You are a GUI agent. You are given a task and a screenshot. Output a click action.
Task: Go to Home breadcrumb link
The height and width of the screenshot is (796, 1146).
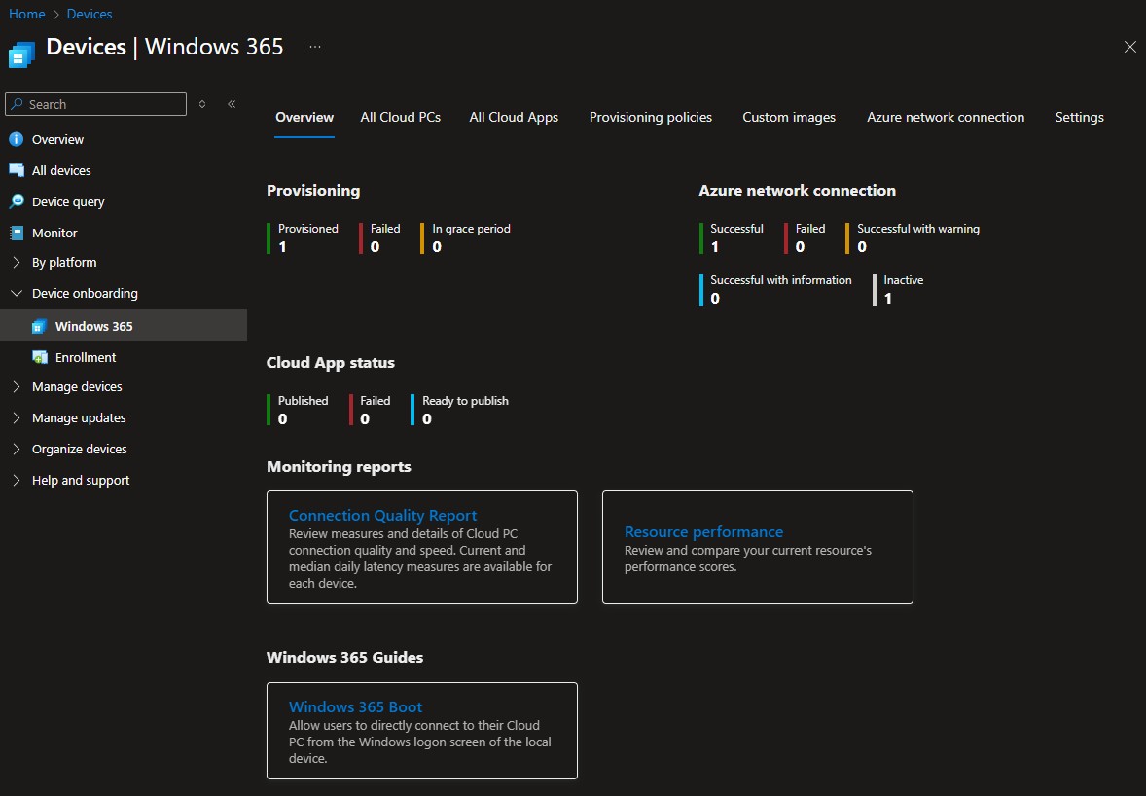(27, 14)
